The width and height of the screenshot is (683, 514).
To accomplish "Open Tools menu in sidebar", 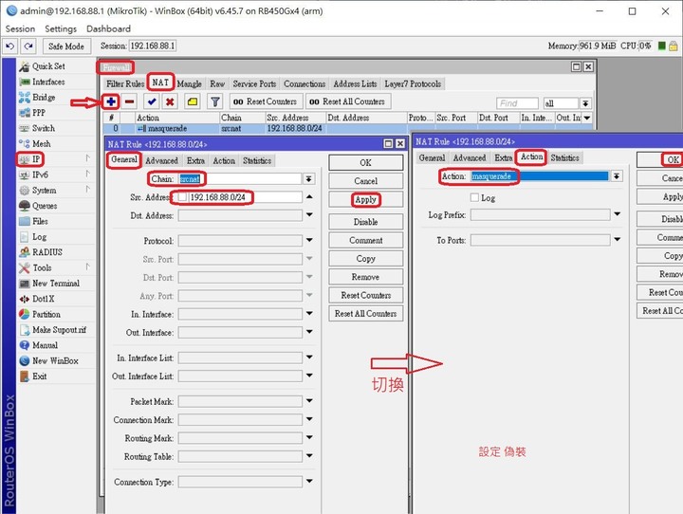I will point(42,267).
